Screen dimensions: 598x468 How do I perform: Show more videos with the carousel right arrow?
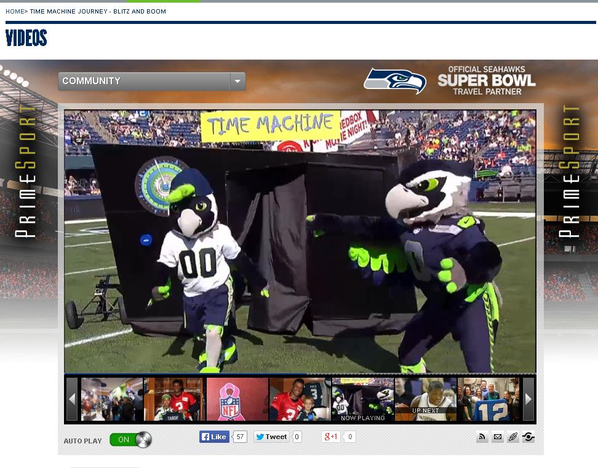(x=528, y=399)
